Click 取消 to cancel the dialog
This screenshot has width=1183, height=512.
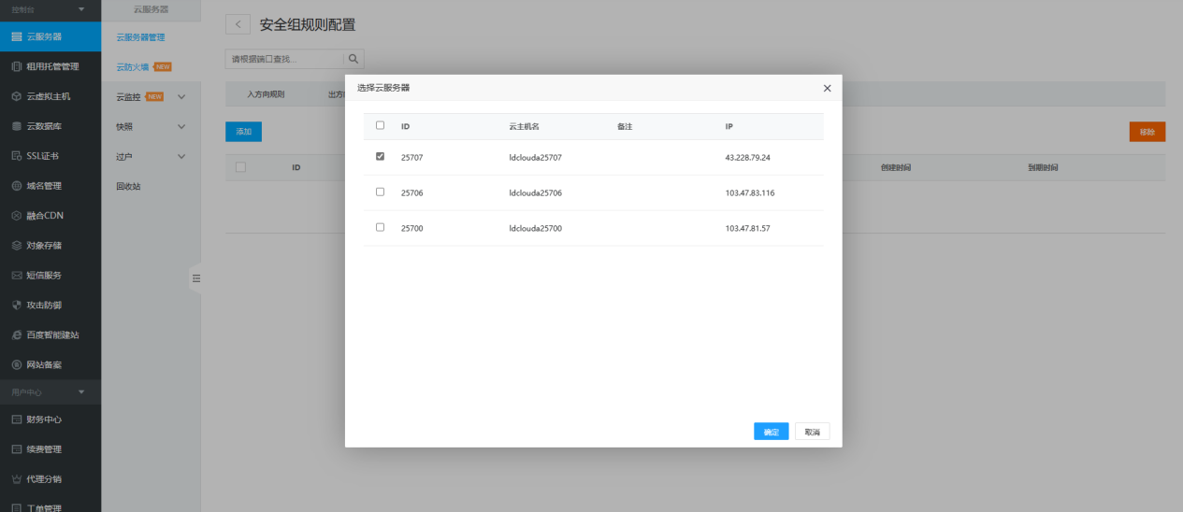pos(812,432)
